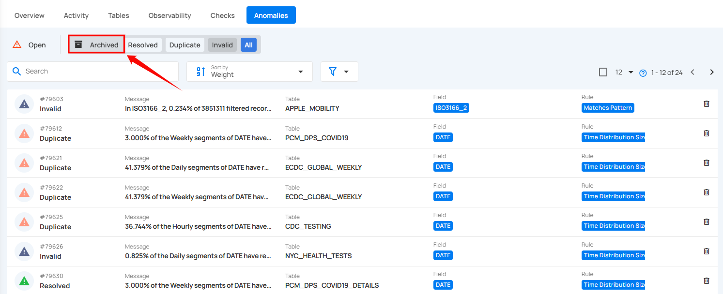Click the PCM_DPS_COVID19_DETAILS table name
The image size is (723, 294).
point(332,285)
